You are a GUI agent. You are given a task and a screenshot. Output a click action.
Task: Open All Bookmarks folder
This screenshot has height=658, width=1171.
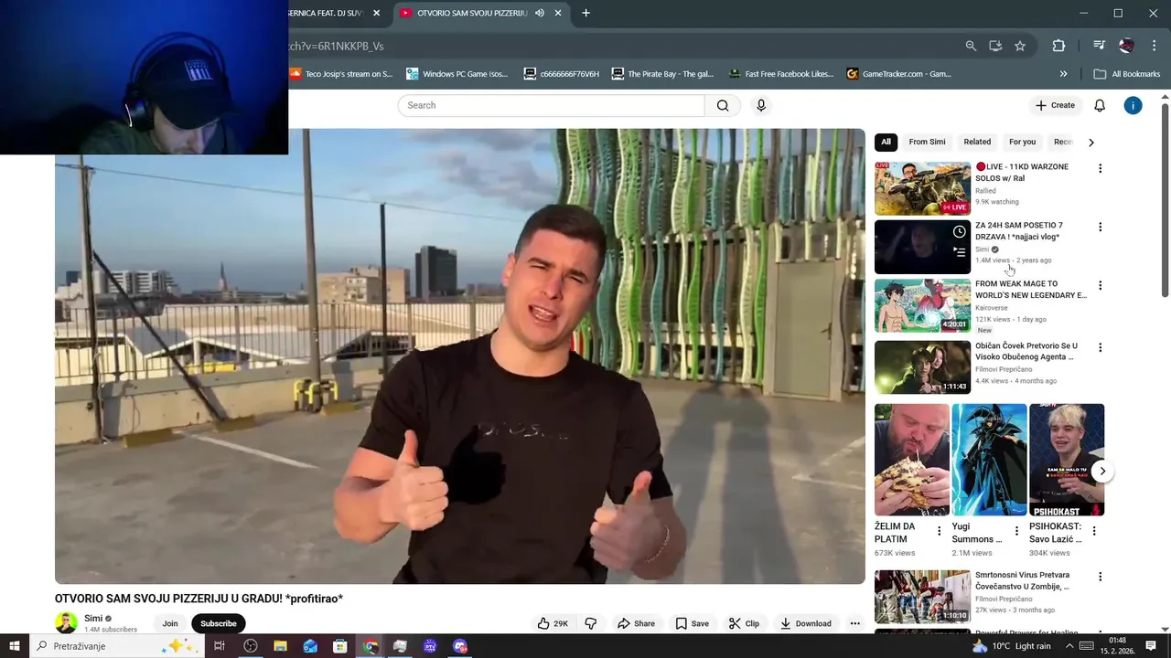1127,74
